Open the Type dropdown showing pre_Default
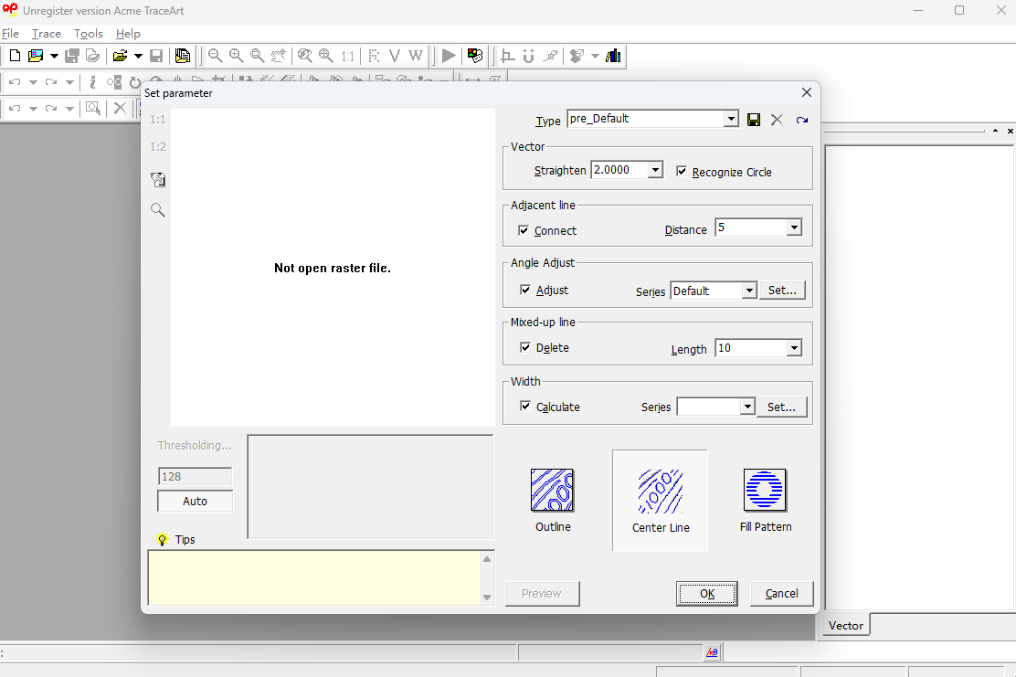1016x677 pixels. tap(730, 119)
